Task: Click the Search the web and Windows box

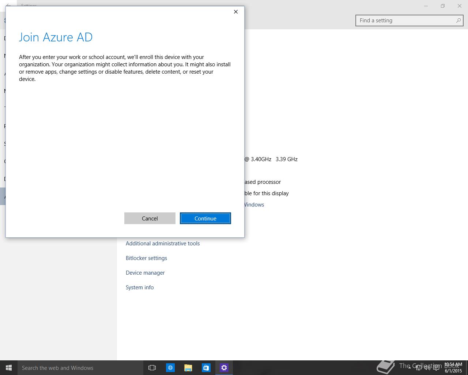Action: (80, 368)
